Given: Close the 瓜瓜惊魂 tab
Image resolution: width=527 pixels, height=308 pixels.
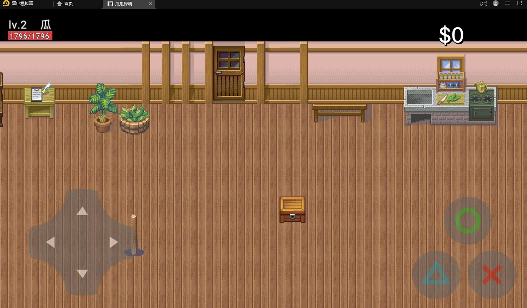Looking at the screenshot, I should 150,4.
